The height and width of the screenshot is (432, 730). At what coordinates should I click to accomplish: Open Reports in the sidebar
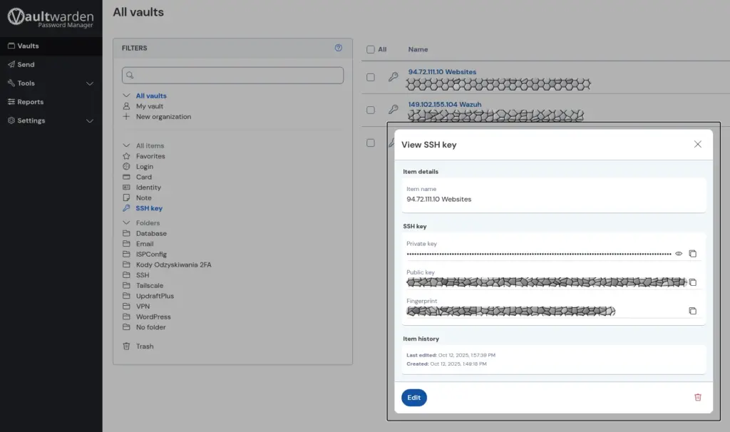coord(30,102)
